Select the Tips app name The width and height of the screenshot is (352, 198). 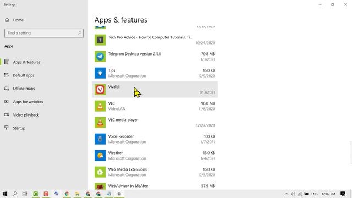coord(112,70)
